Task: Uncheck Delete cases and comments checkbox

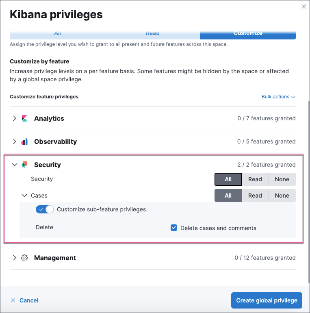Action: pyautogui.click(x=174, y=228)
